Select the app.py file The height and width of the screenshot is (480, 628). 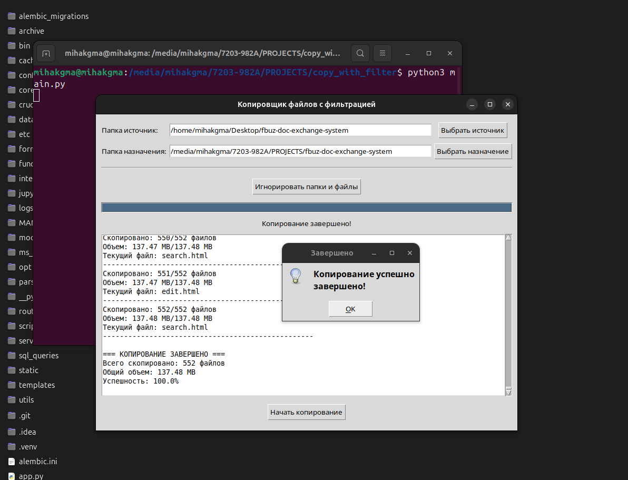(x=26, y=476)
